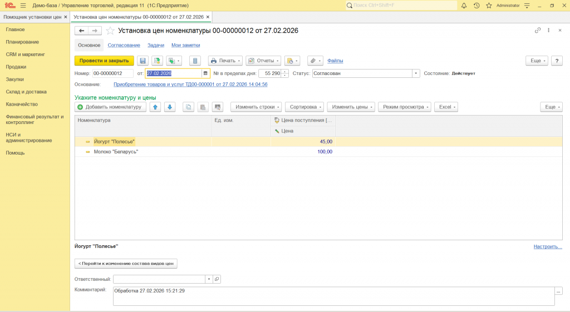
Task: Open Мои заметки section
Action: point(186,45)
